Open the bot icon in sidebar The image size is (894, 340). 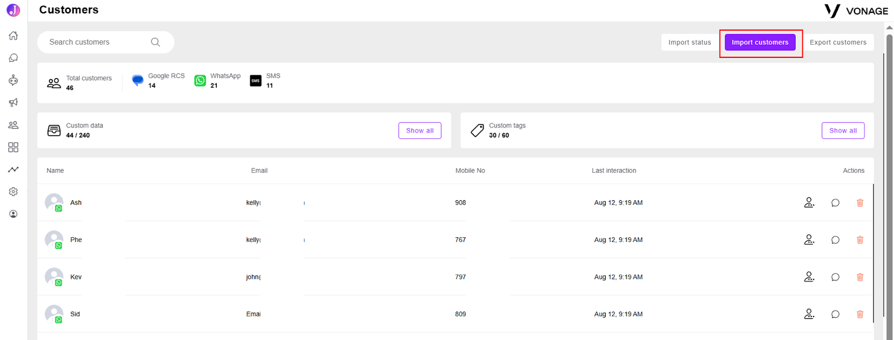pyautogui.click(x=13, y=80)
